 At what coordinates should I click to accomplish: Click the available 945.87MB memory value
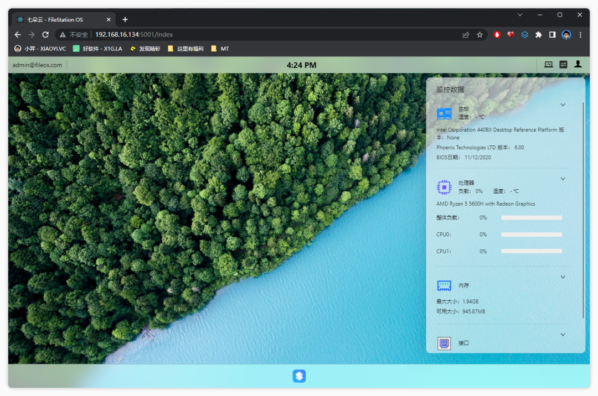(x=473, y=311)
